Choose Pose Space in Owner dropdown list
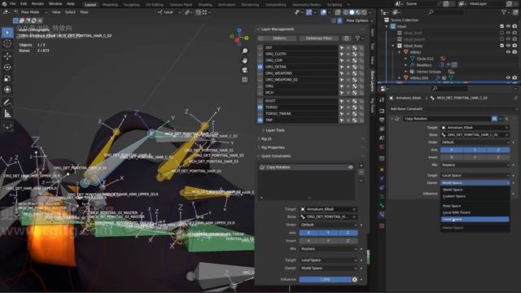This screenshot has width=521, height=293. [475, 206]
